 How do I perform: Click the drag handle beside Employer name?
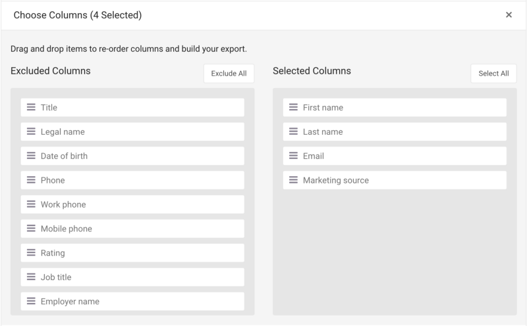(x=31, y=302)
